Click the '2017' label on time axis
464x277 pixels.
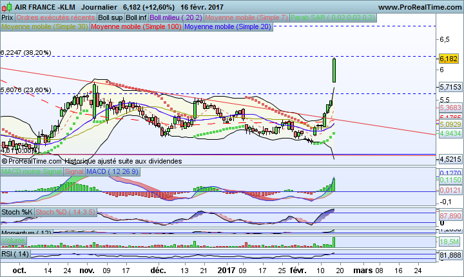(226, 270)
